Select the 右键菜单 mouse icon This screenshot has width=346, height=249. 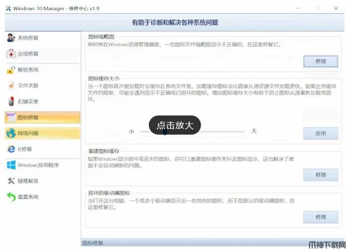pos(11,102)
